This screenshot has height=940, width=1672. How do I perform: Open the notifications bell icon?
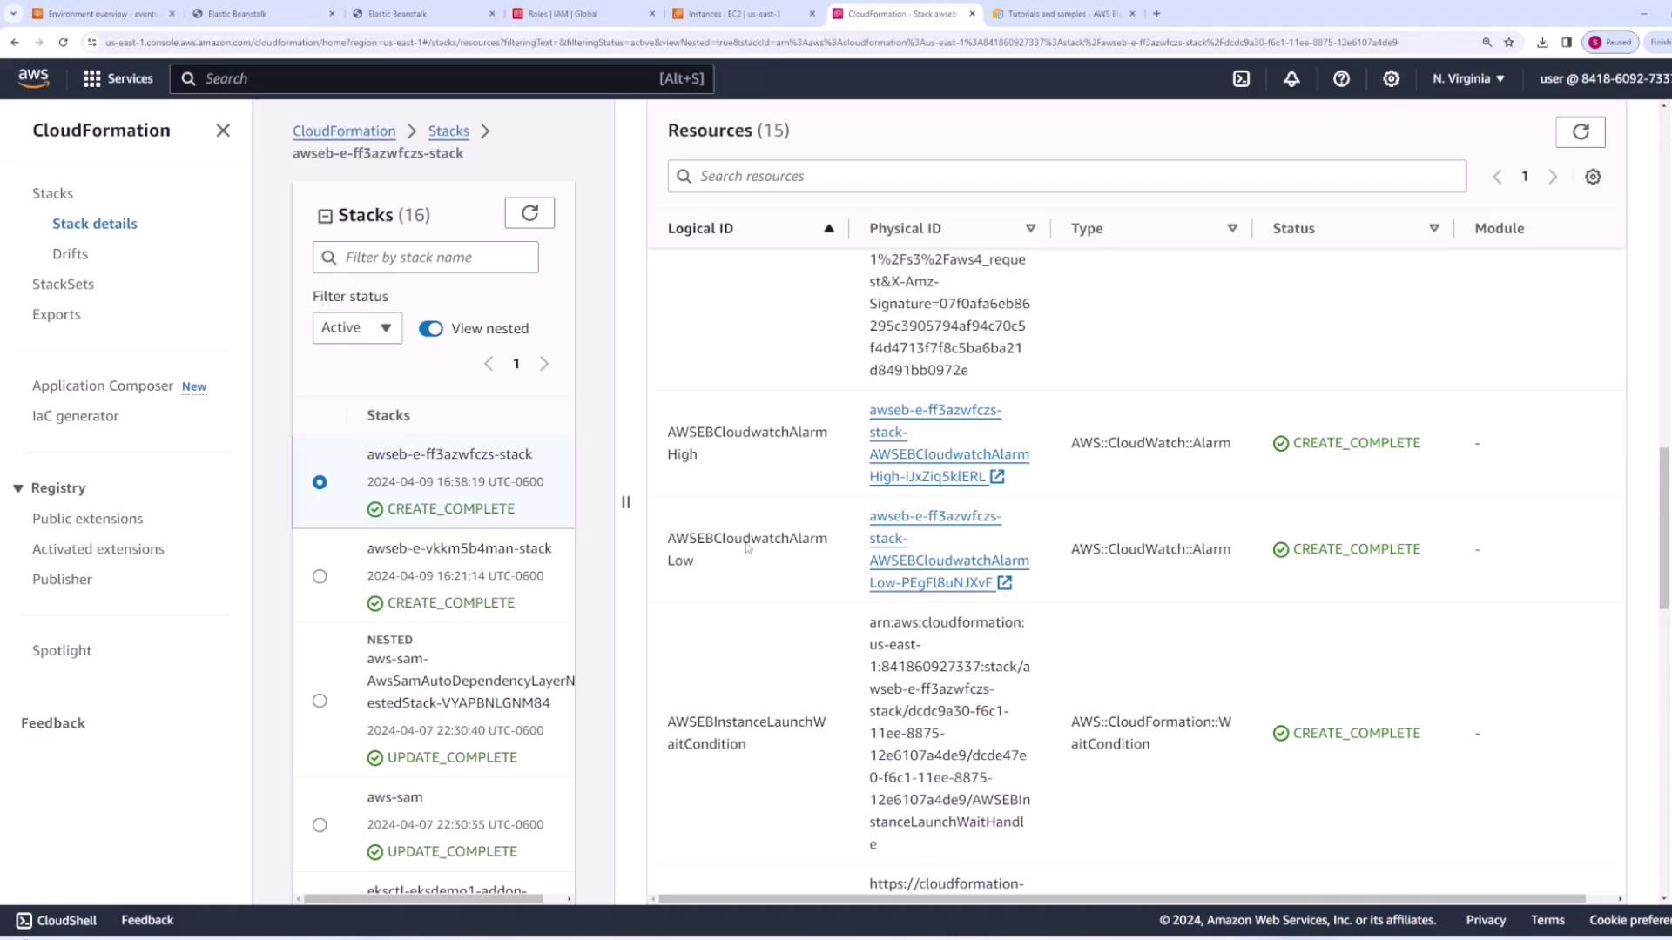pyautogui.click(x=1291, y=78)
